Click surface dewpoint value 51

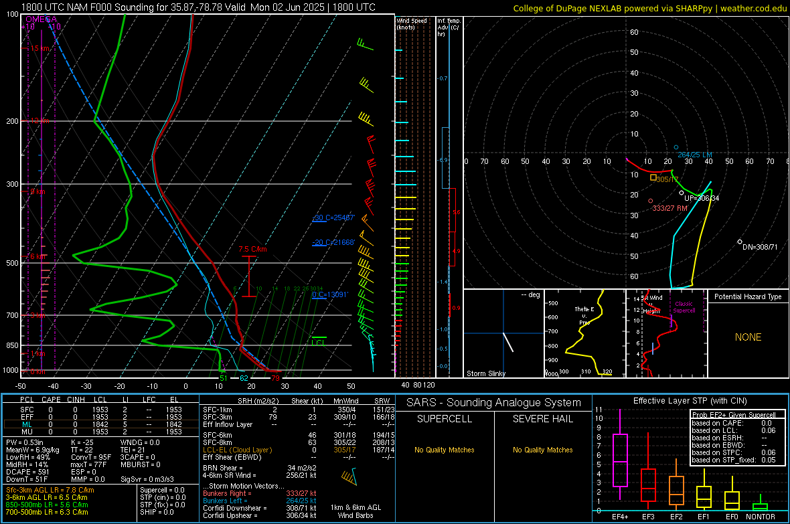[x=224, y=378]
